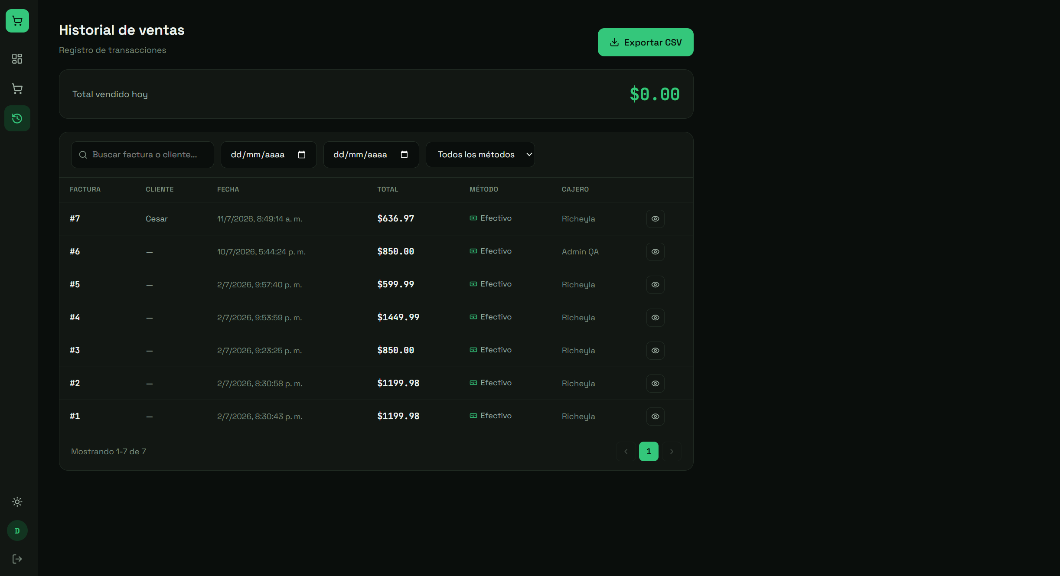Click client name Cesar
This screenshot has width=1060, height=576.
pyautogui.click(x=157, y=219)
